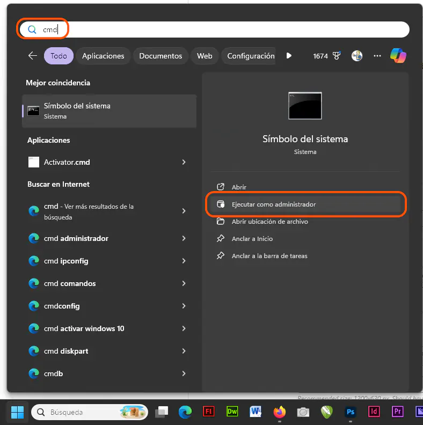423x425 pixels.
Task: Click the back arrow in search panel
Action: tap(33, 56)
